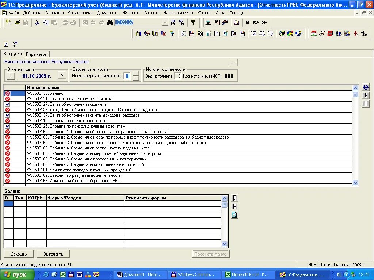This screenshot has height=280, width=374.
Task: Toggle the mark for Ф.0503163 Изменения бюджетной росписи
Action: (x=8, y=181)
